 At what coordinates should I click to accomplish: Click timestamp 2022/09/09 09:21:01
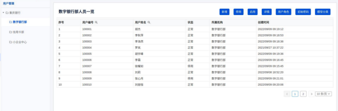pyautogui.click(x=270, y=78)
